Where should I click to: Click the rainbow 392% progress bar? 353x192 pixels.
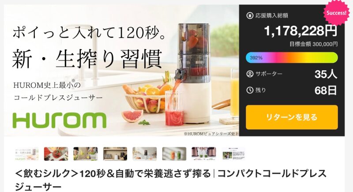[292, 58]
